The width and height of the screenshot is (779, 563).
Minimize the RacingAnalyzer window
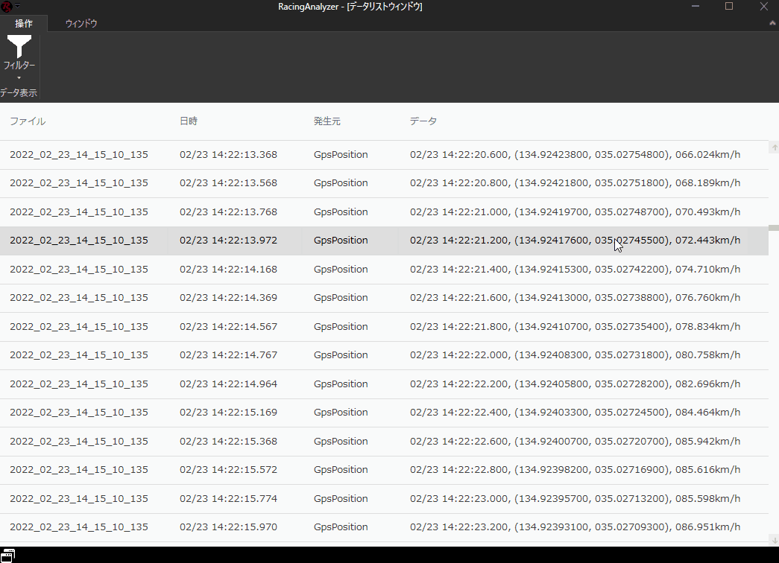[694, 7]
